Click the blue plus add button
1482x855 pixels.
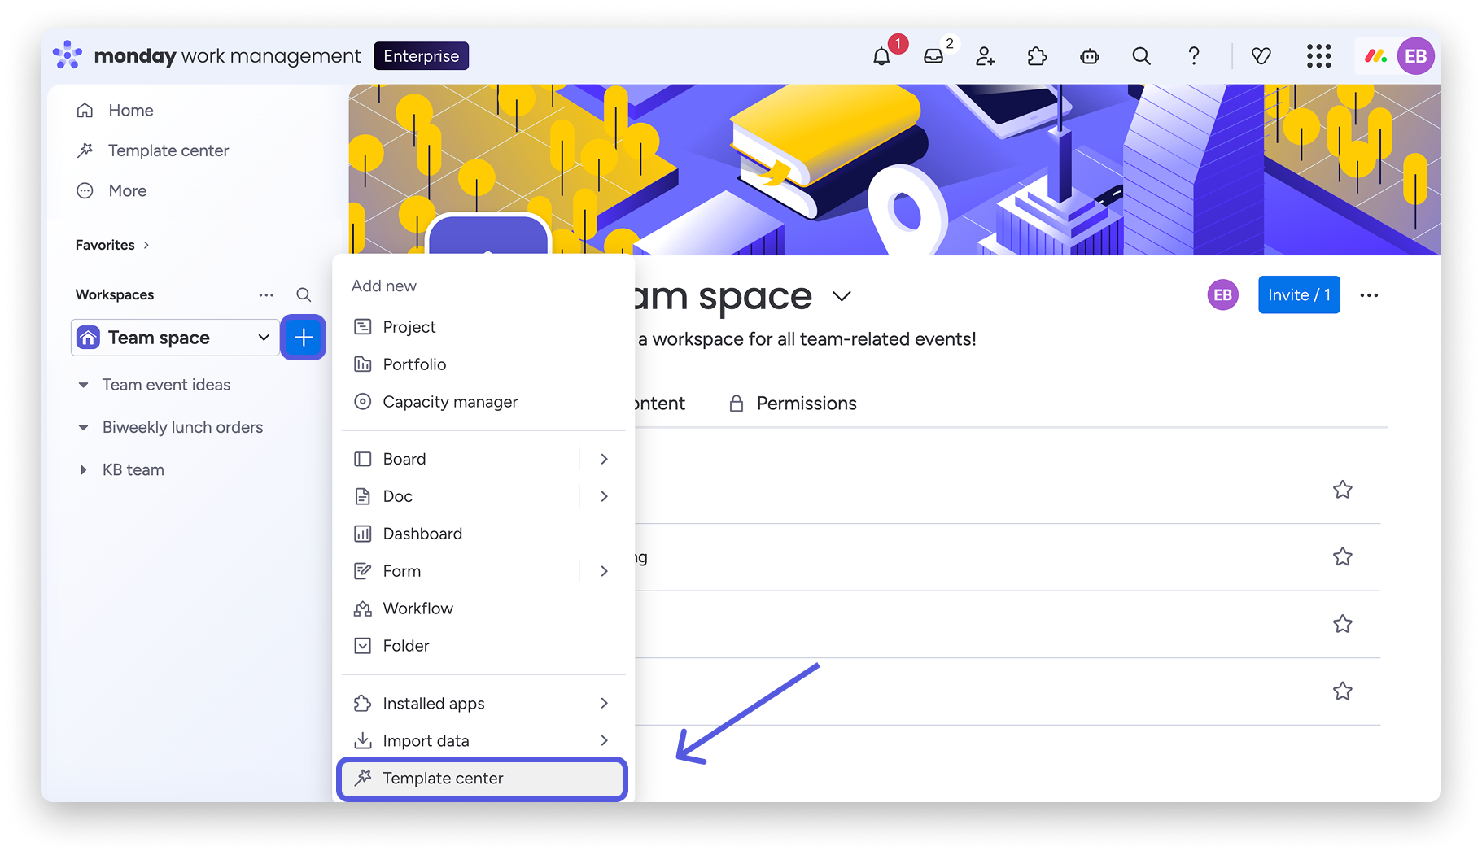click(304, 337)
